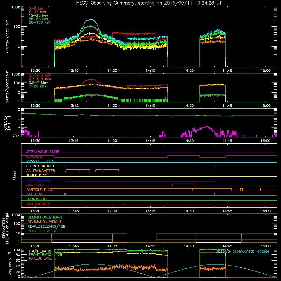This screenshot has height=281, width=281.
Task: Select the POSSIBLE_FLARE flag label
Action: (x=40, y=161)
